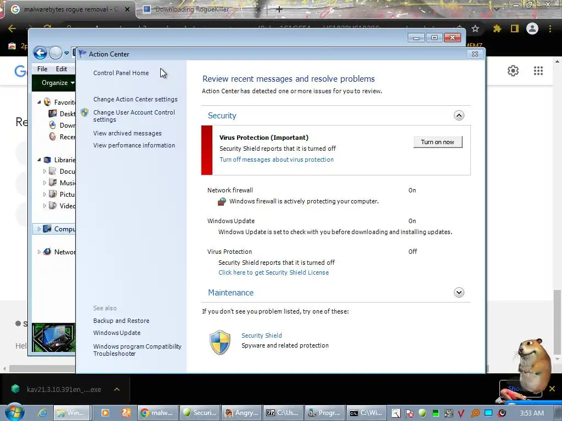Open View archived messages
This screenshot has height=421, width=562.
pos(127,133)
